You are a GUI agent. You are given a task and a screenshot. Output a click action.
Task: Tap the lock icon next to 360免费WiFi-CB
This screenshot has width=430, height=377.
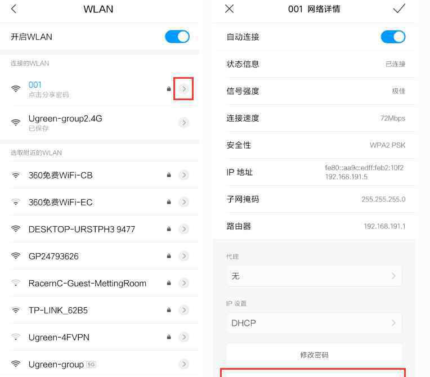pyautogui.click(x=169, y=175)
